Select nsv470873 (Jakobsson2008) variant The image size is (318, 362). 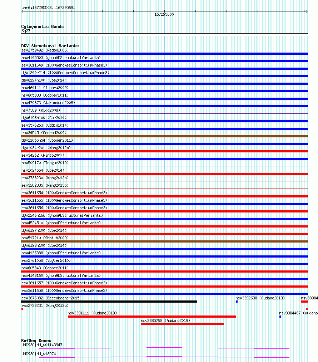click(48, 103)
